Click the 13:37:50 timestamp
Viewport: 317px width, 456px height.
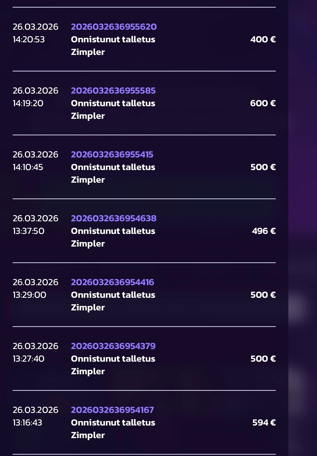pos(28,231)
